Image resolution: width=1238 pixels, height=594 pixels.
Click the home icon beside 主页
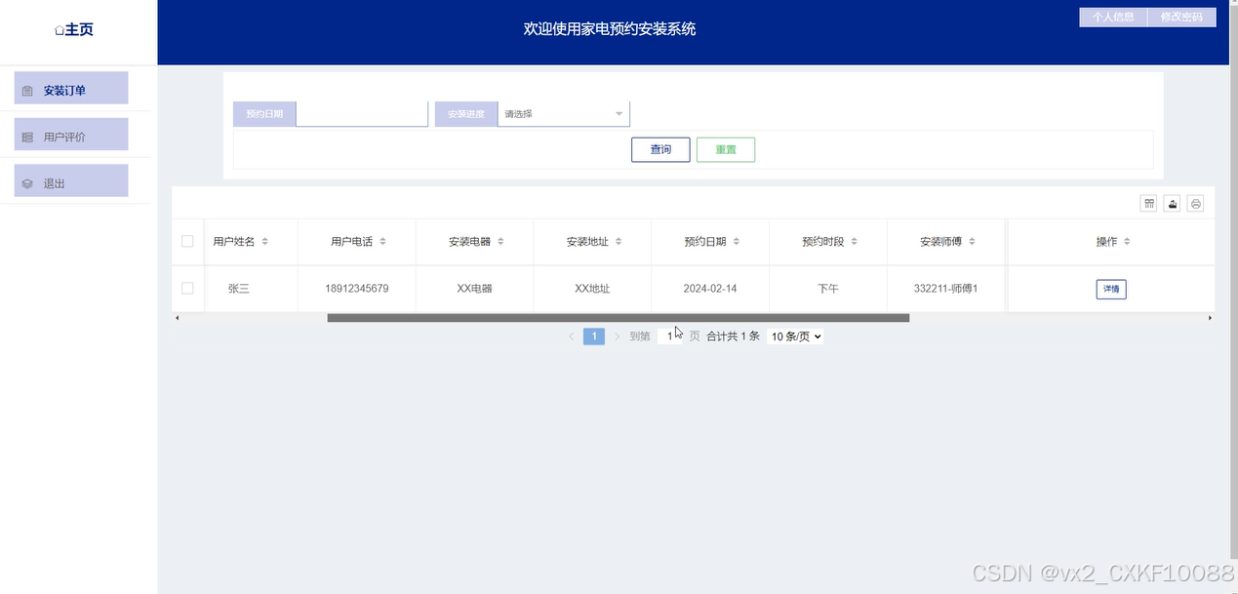point(60,30)
